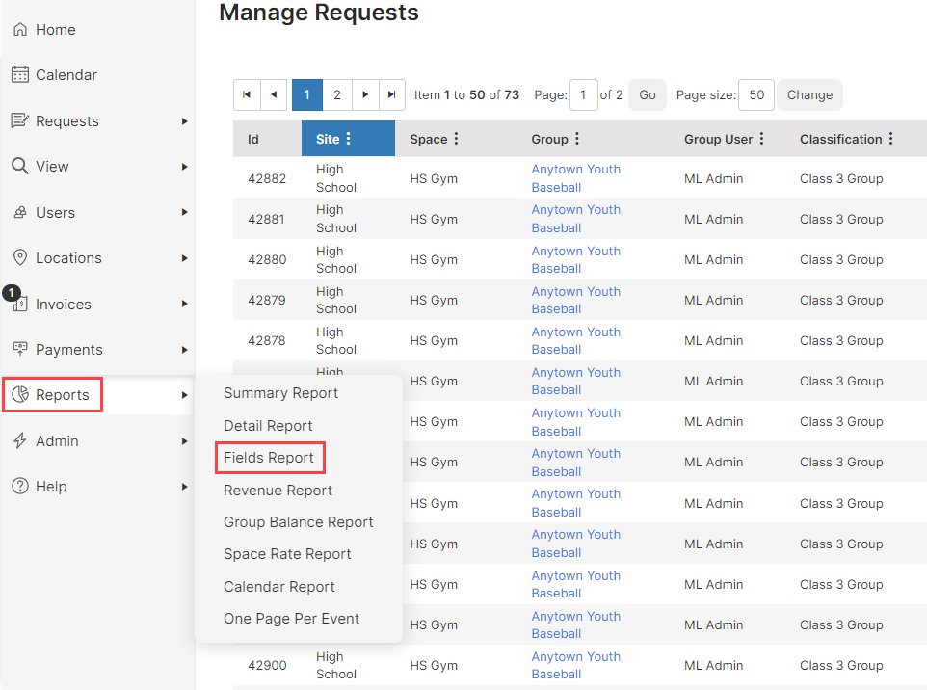Click the Calendar icon in sidebar

[x=20, y=74]
